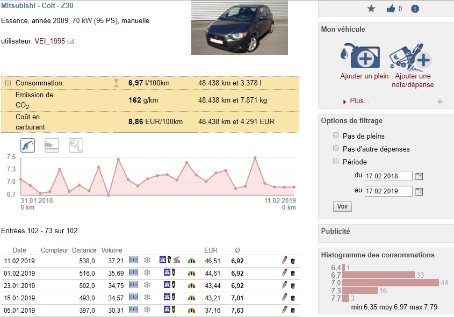Click the fuel can add-fill-up icon
454x317 pixels.
360,56
